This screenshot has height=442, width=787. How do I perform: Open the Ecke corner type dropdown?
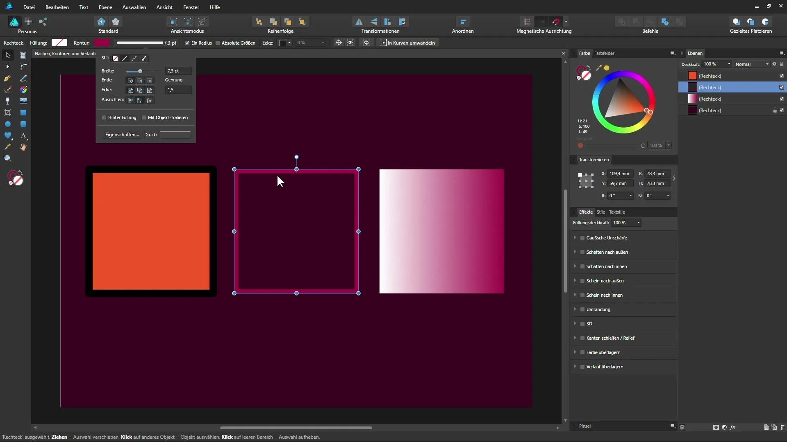[285, 43]
